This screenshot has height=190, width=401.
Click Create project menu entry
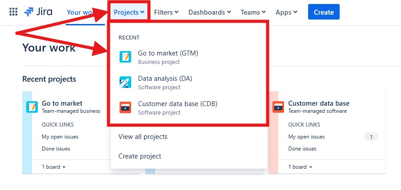tap(140, 156)
